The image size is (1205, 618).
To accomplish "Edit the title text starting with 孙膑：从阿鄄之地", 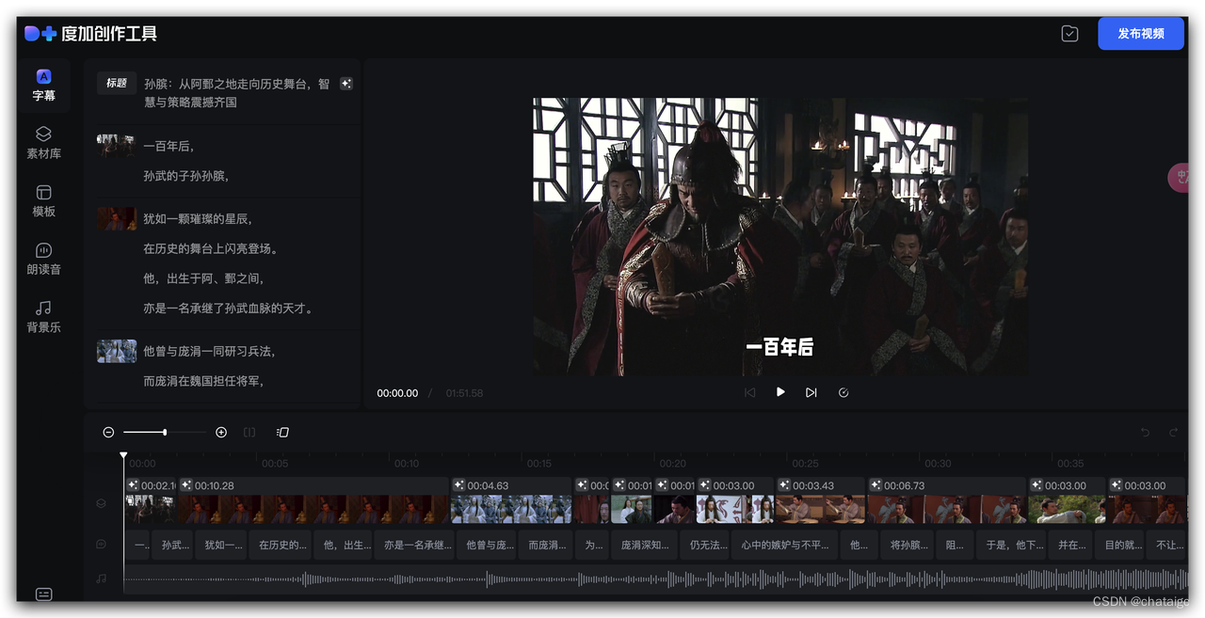I will (237, 92).
